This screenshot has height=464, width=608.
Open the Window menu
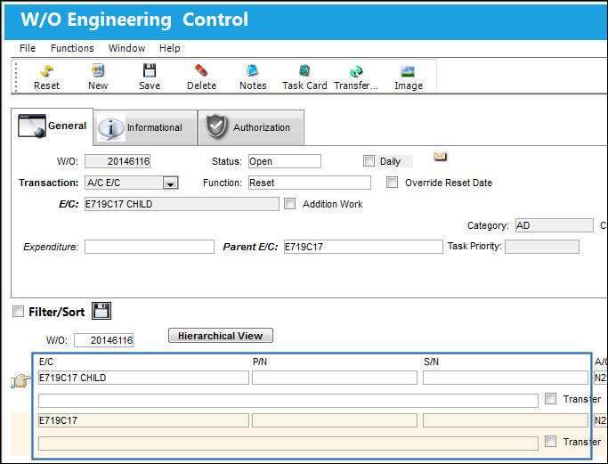pyautogui.click(x=126, y=48)
